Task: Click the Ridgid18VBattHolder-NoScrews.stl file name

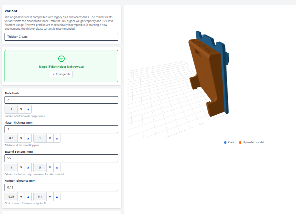Action: [x=61, y=67]
